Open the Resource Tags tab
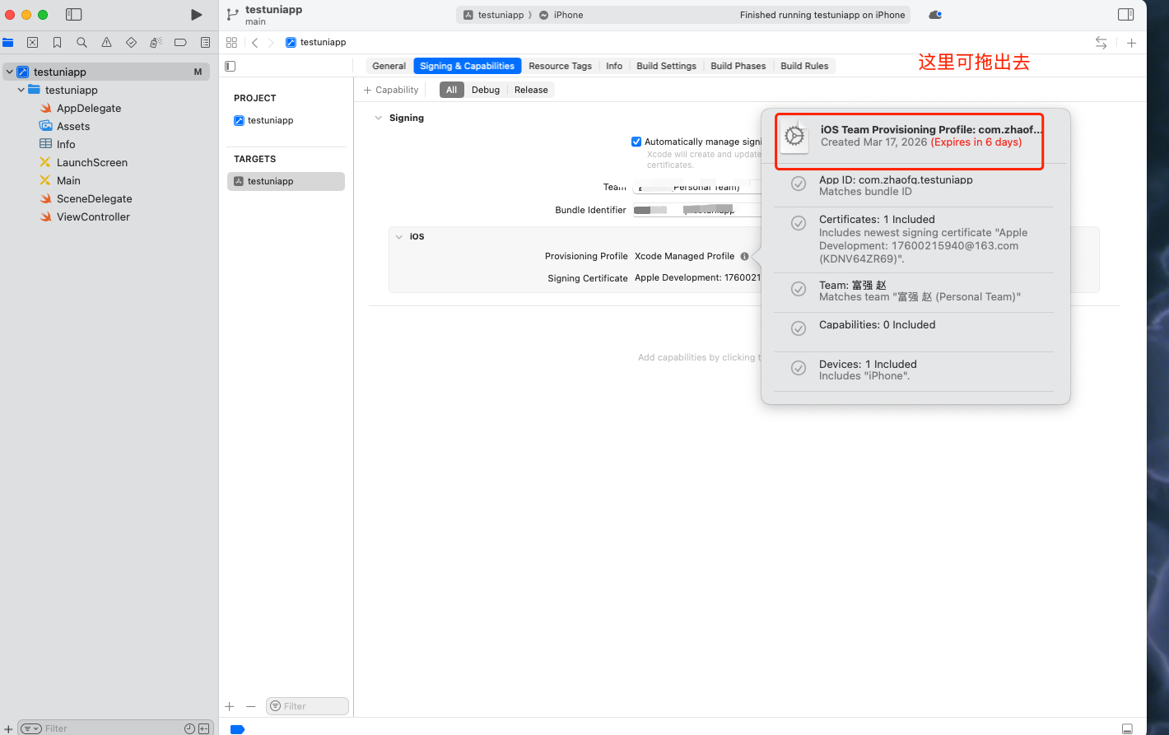The height and width of the screenshot is (735, 1169). point(560,66)
